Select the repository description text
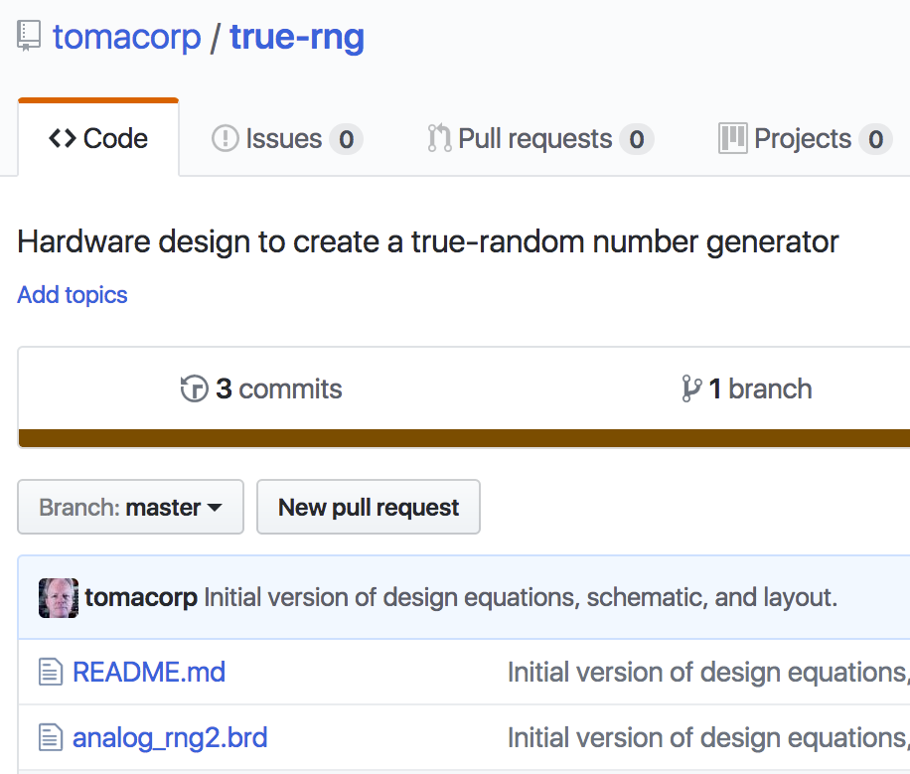The image size is (910, 774). click(428, 241)
